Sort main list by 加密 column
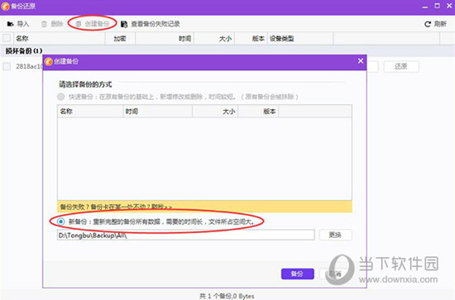 (120, 39)
